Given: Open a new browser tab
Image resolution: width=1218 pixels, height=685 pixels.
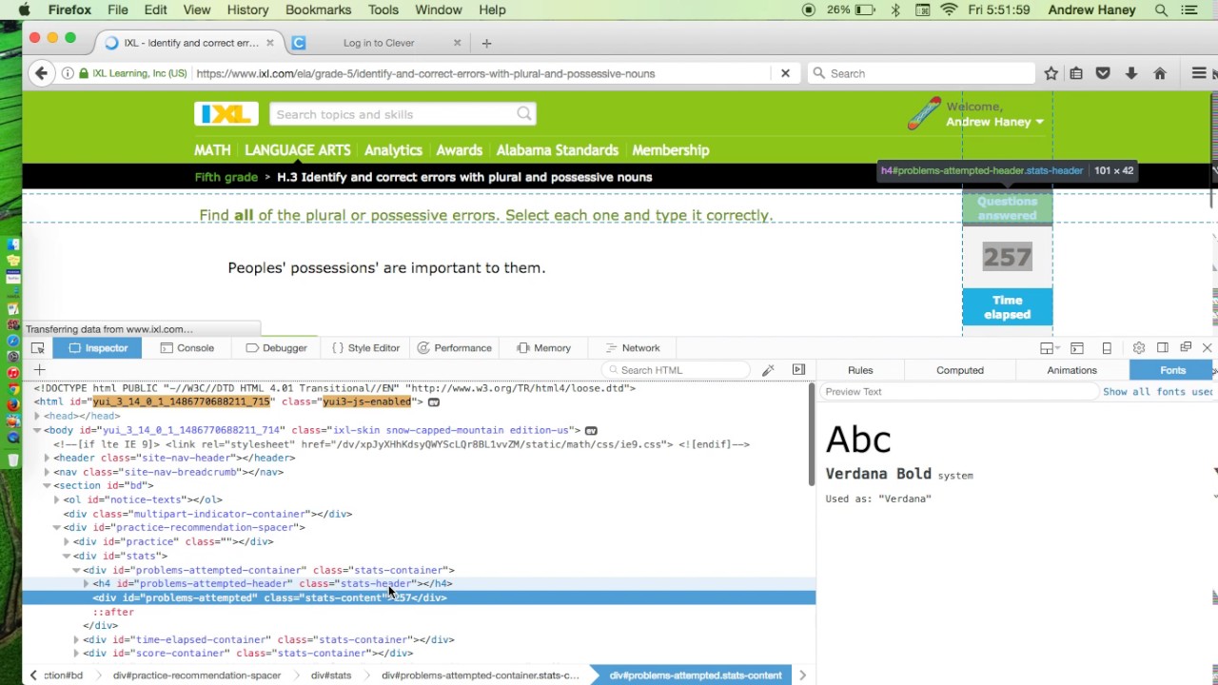Looking at the screenshot, I should tap(486, 43).
